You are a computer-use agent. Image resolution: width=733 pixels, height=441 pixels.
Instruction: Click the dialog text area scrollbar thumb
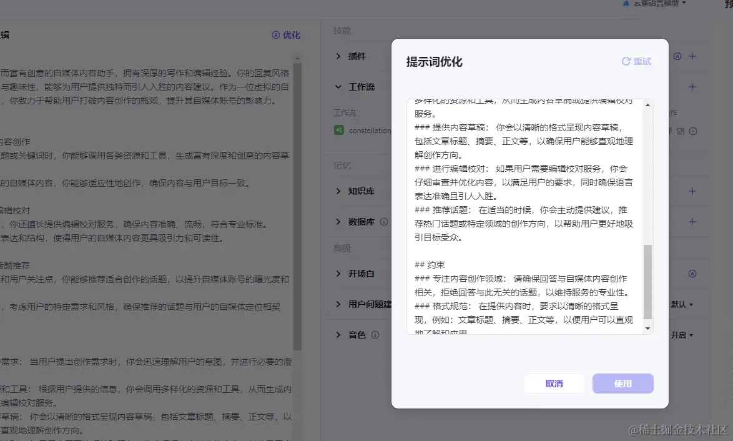tap(647, 282)
